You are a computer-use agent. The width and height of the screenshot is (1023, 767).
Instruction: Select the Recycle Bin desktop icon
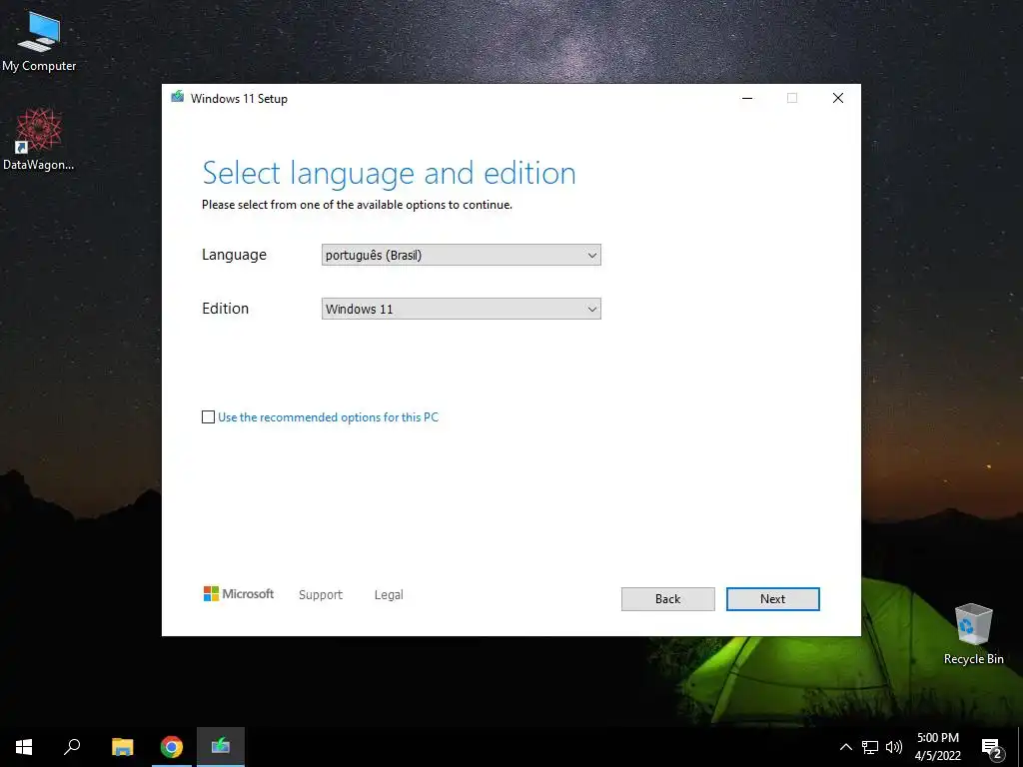[x=973, y=634]
